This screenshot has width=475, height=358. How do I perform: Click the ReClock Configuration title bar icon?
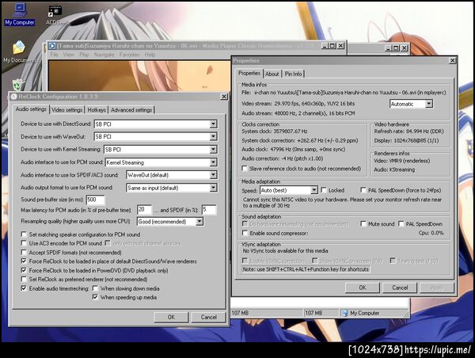click(14, 97)
